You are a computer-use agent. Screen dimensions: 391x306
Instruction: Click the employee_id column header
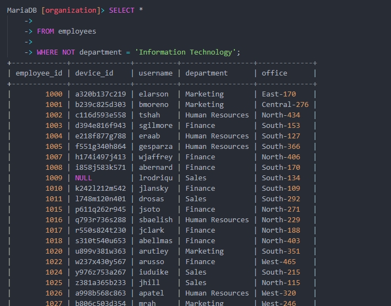pyautogui.click(x=39, y=73)
